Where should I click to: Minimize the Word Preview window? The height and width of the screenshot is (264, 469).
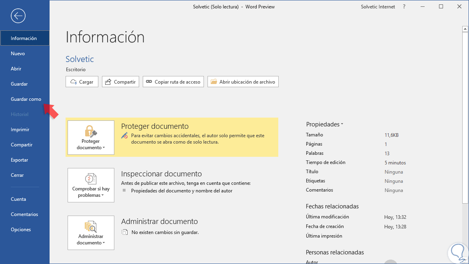(x=423, y=6)
